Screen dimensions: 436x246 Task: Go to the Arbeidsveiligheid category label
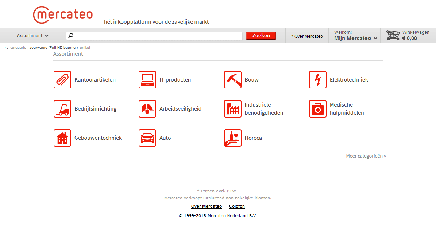(x=181, y=109)
